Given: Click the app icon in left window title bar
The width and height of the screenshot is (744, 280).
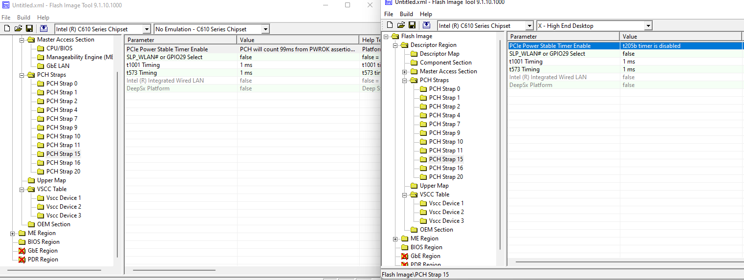Looking at the screenshot, I should point(6,5).
